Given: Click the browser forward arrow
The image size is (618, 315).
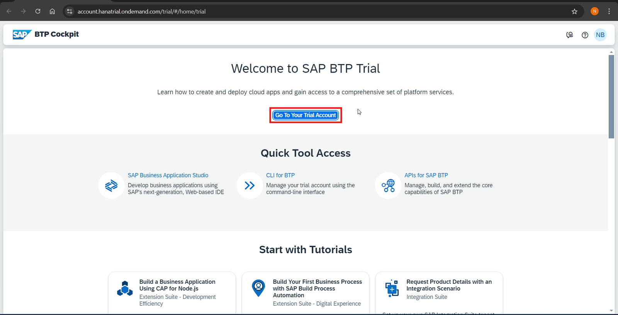Looking at the screenshot, I should pos(23,11).
